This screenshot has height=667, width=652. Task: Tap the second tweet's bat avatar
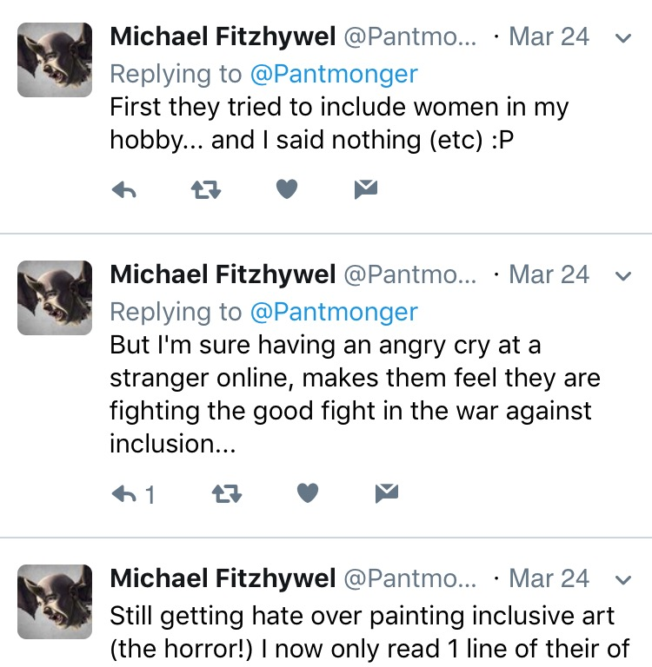55,298
